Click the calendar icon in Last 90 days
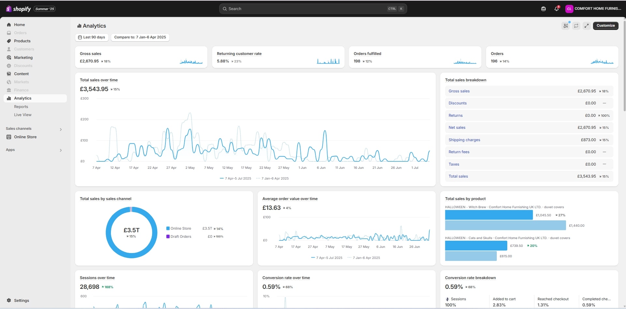 (80, 37)
